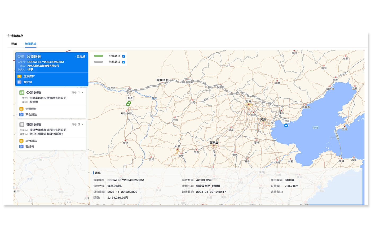371x249 pixels.
Task: Toggle the 铁路轨迹 checkbox off
Action: [x=124, y=62]
